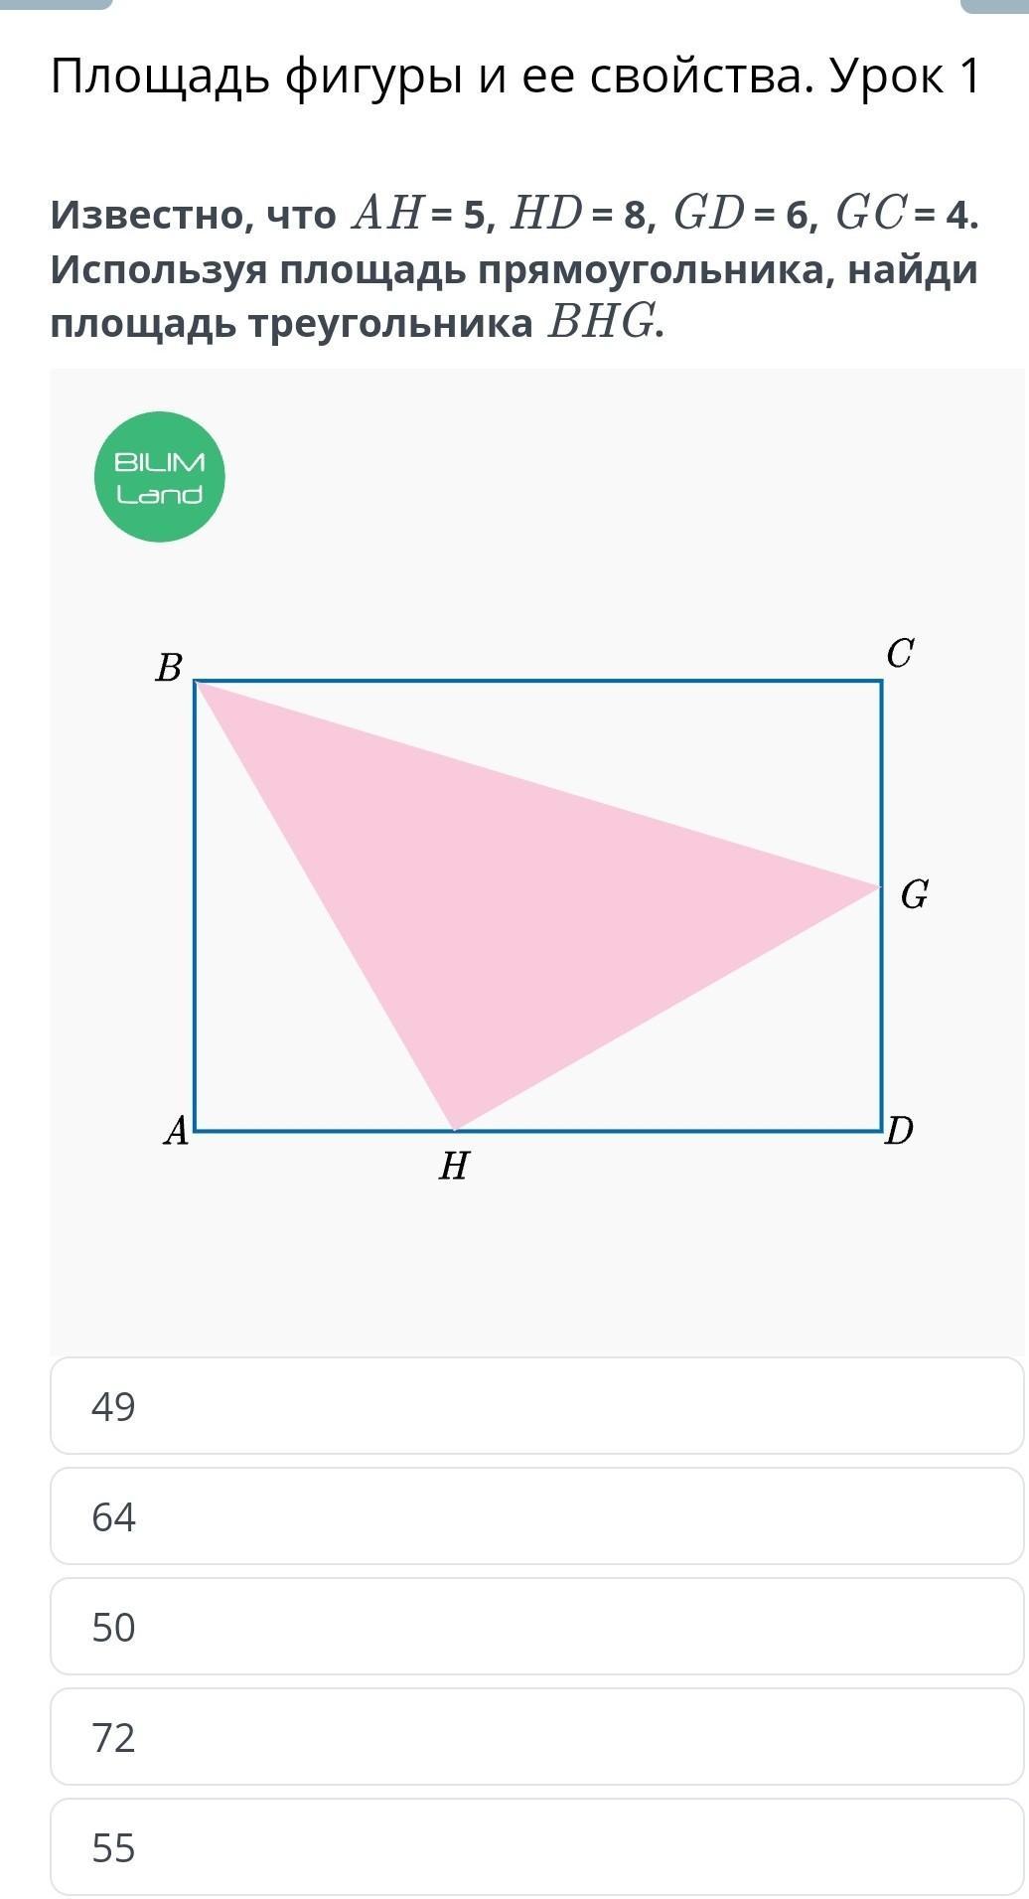Click vertex label C on diagram

(x=900, y=654)
